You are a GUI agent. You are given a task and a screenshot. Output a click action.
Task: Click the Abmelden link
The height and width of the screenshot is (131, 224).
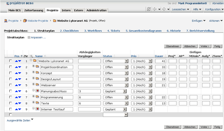218,3
